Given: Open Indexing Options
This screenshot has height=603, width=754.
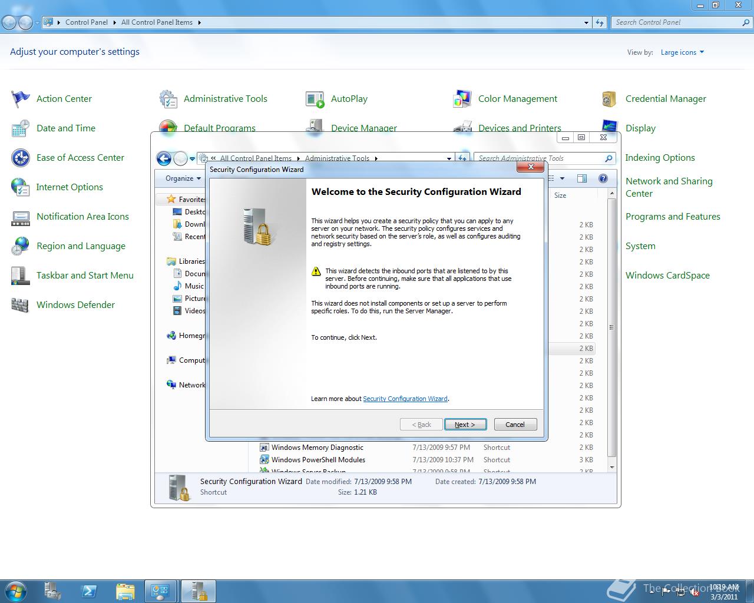Looking at the screenshot, I should click(x=660, y=158).
